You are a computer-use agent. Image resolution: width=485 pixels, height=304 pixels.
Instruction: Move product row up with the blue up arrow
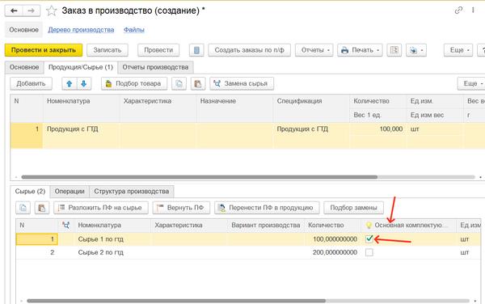pos(70,83)
